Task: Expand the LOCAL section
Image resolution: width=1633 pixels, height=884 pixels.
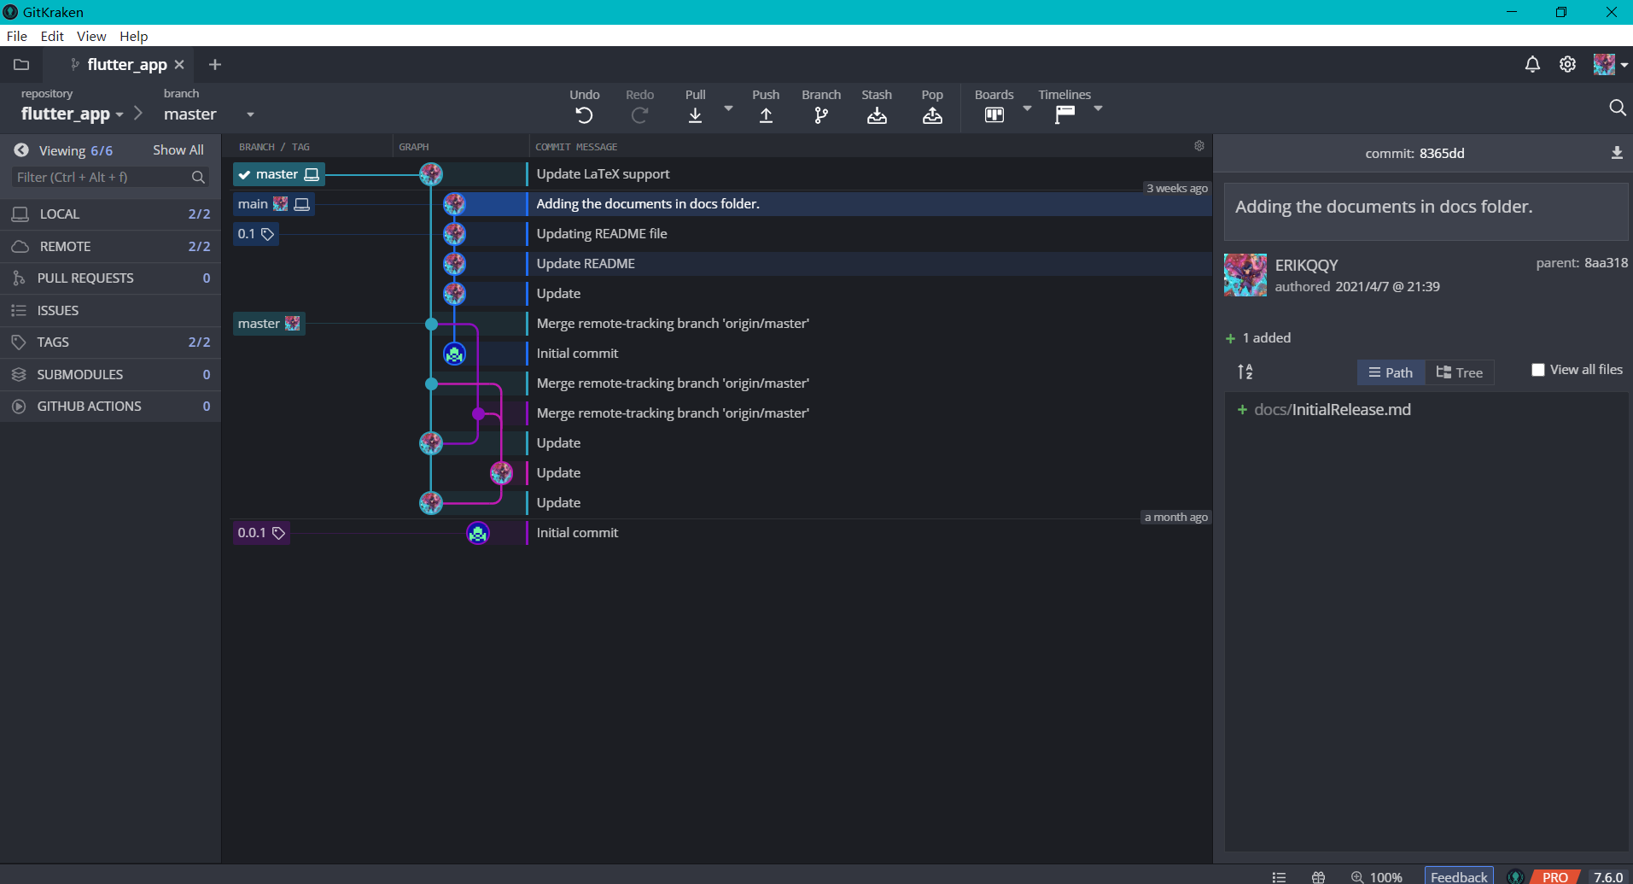Action: [x=110, y=214]
